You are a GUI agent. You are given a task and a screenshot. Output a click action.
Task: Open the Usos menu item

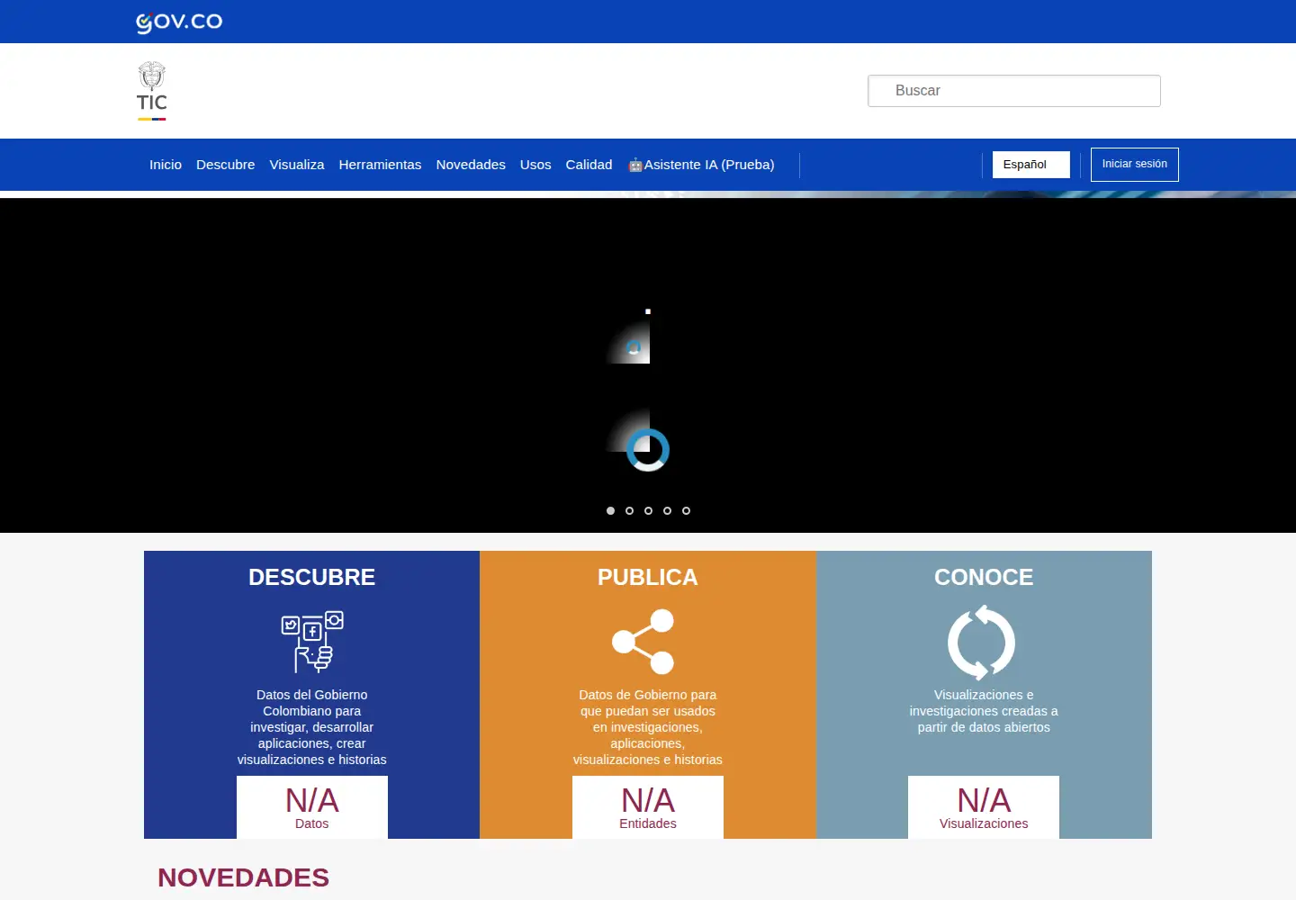point(535,165)
